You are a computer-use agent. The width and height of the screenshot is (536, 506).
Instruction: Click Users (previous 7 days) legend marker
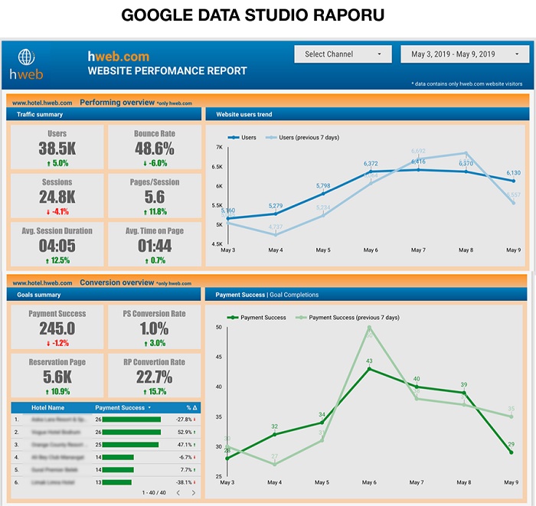(271, 138)
